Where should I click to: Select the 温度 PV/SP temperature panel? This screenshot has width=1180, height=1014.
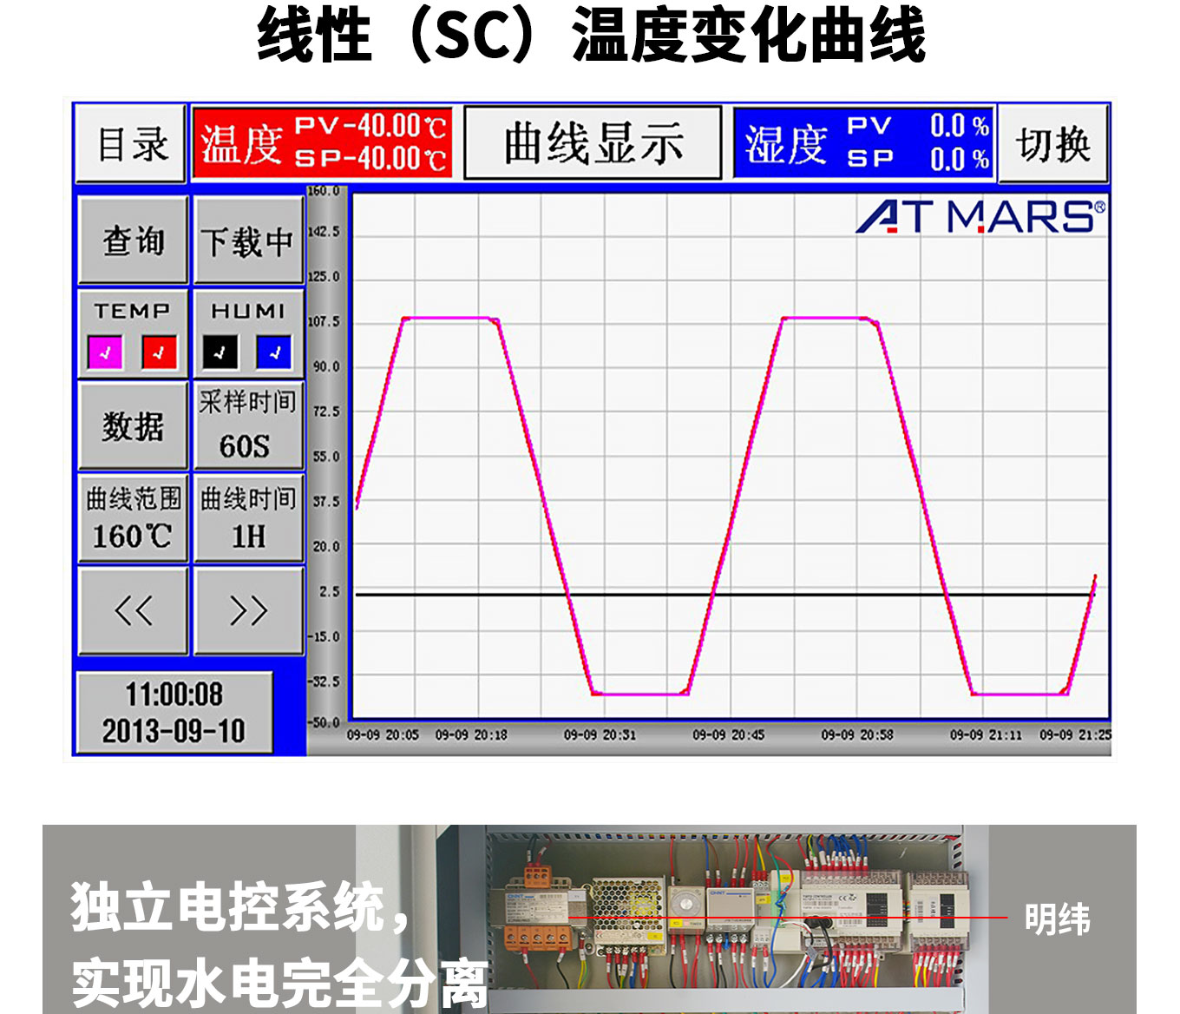click(322, 143)
